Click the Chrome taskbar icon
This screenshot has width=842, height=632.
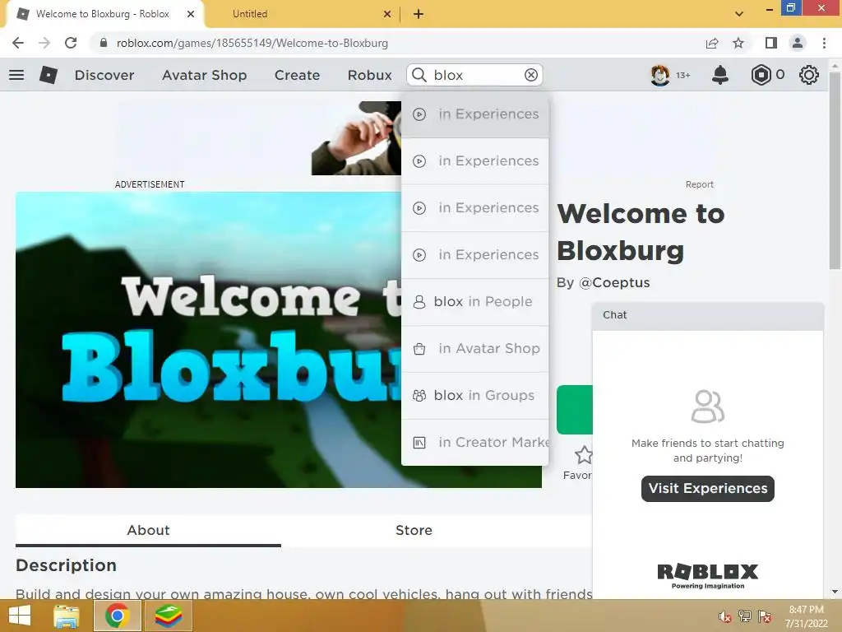[x=117, y=616]
